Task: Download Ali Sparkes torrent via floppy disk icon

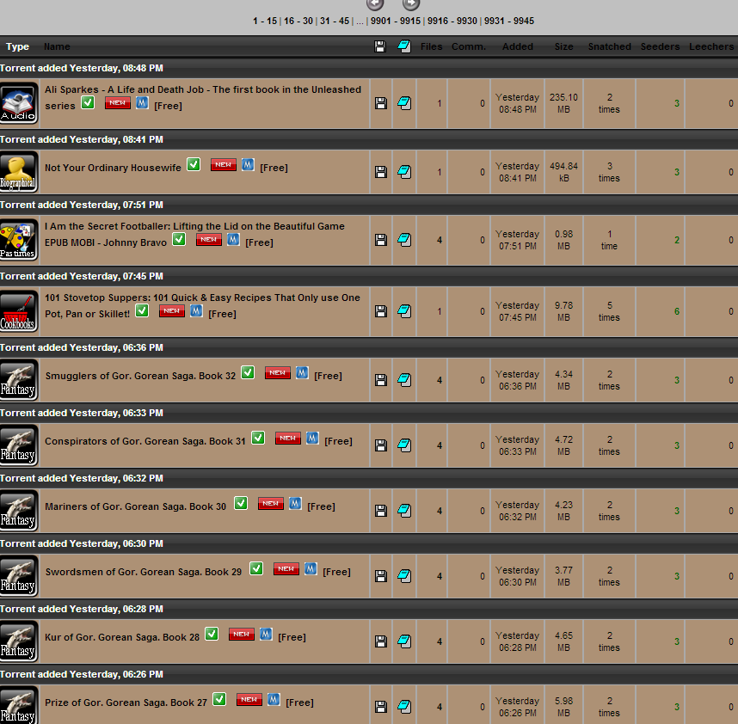Action: [x=381, y=103]
